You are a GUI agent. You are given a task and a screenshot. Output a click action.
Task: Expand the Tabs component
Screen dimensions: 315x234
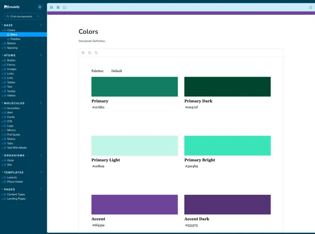[10, 144]
